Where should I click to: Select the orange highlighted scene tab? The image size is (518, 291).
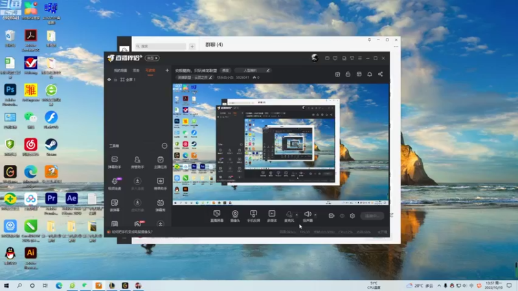click(x=150, y=70)
